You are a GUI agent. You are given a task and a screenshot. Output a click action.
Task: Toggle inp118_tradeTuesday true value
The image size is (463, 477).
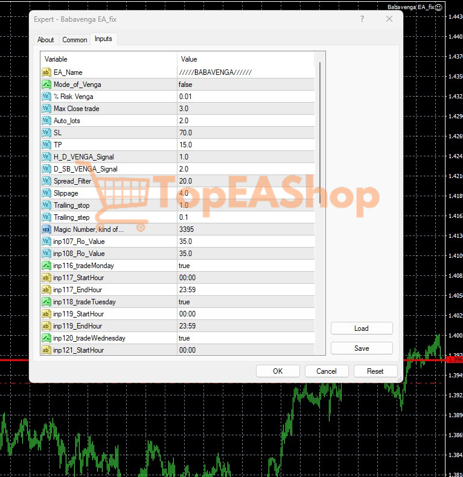[x=185, y=302]
